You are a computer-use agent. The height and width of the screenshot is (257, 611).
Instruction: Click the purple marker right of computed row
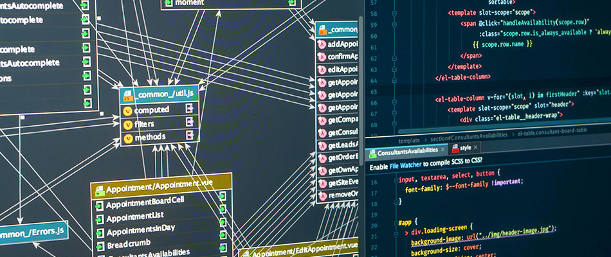pyautogui.click(x=190, y=110)
